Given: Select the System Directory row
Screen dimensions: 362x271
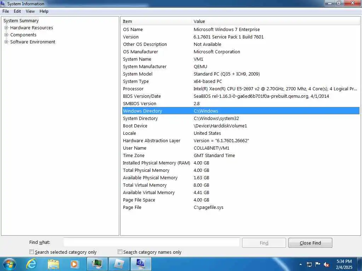Looking at the screenshot, I should [x=241, y=119].
